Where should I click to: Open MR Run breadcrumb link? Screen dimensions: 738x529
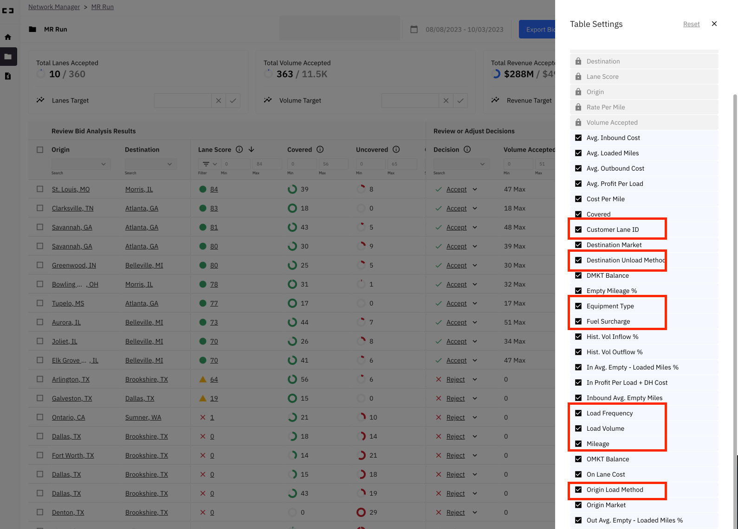click(102, 7)
